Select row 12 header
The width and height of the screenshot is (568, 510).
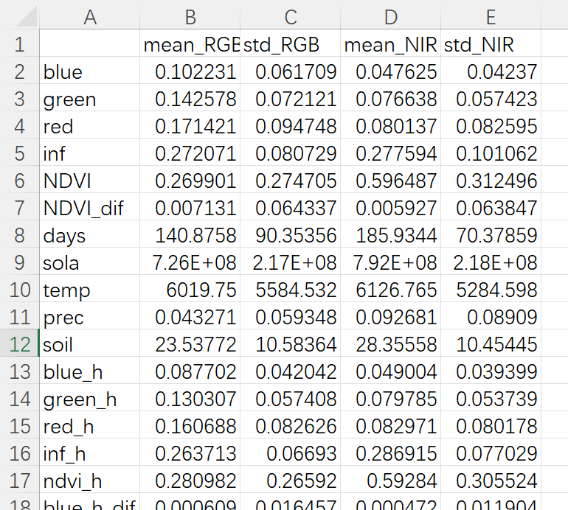20,344
